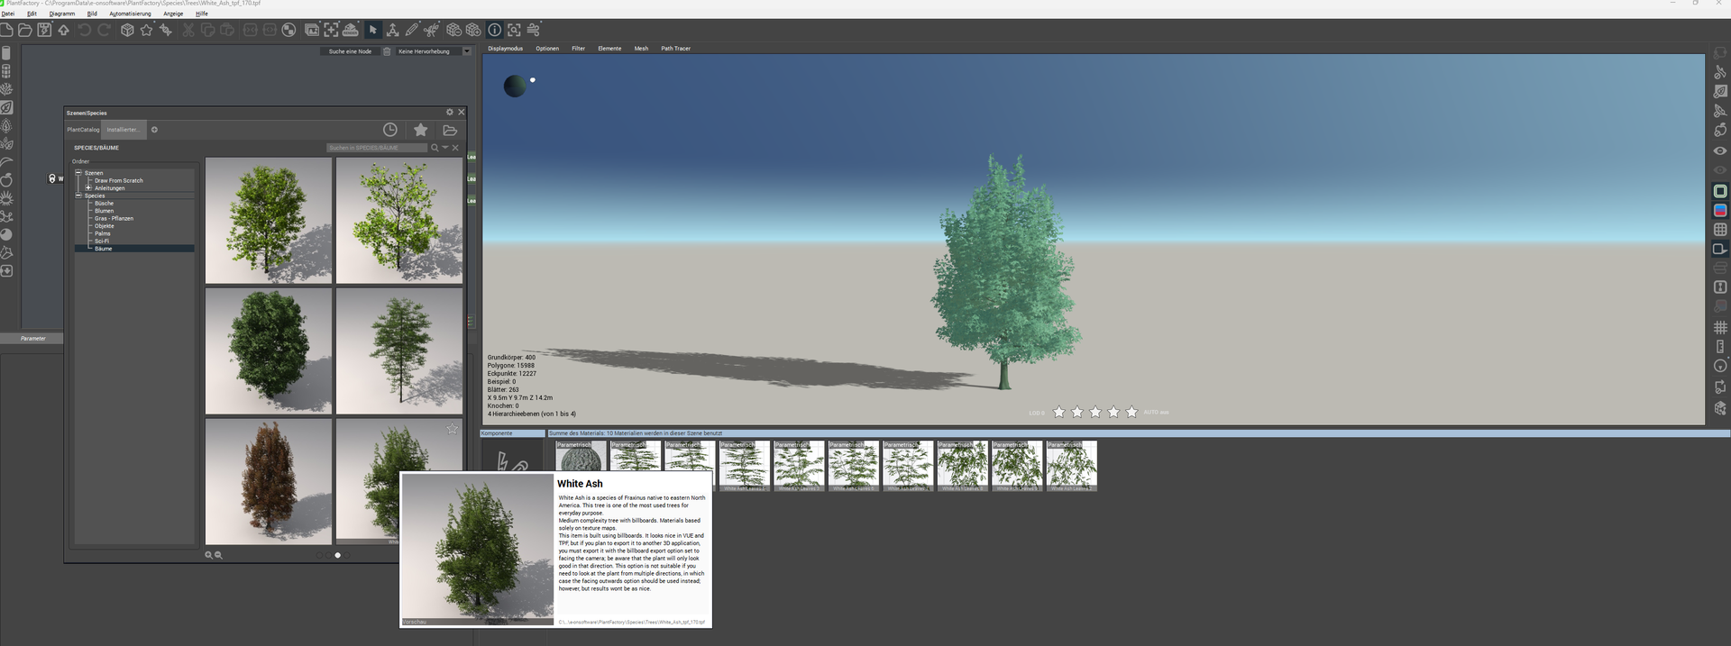Click the search field in SPECIES/BÄUME

point(376,148)
